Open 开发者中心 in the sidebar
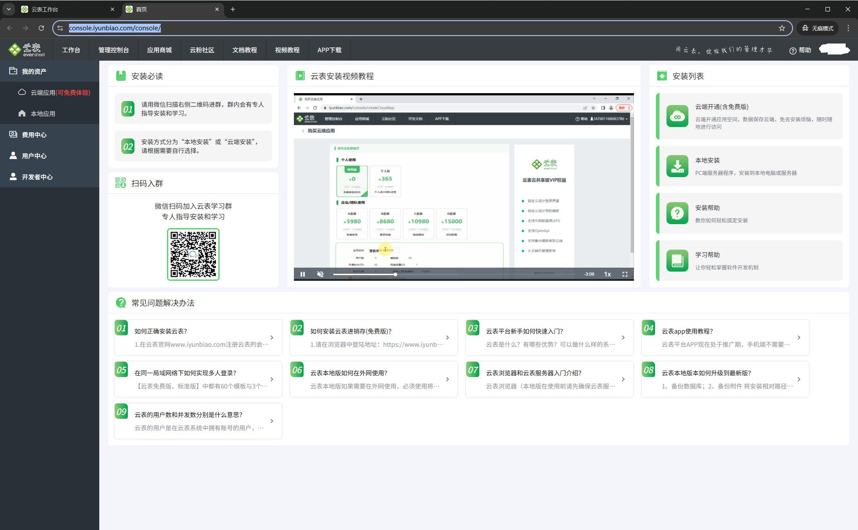 (50, 177)
